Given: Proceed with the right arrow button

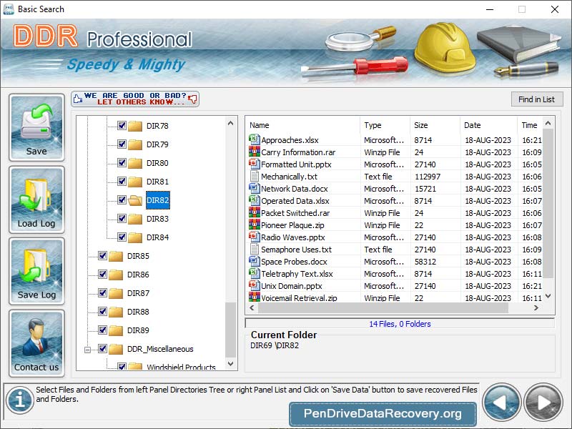Looking at the screenshot, I should pyautogui.click(x=543, y=403).
